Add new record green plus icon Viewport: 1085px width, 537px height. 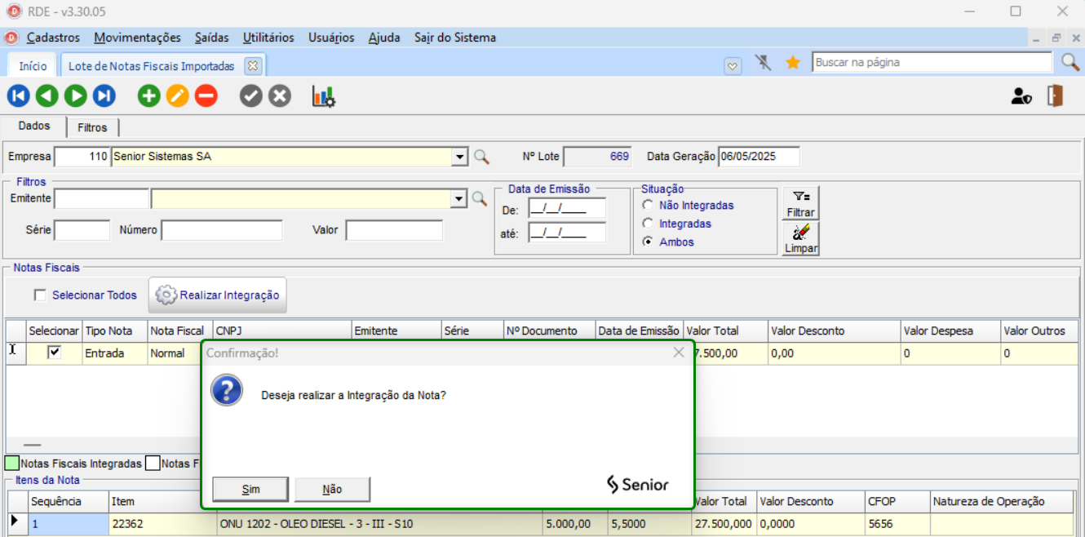coord(148,96)
